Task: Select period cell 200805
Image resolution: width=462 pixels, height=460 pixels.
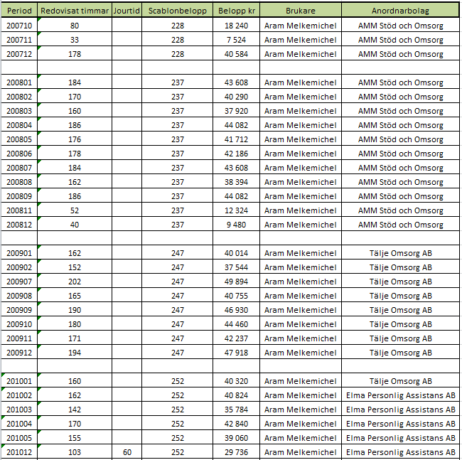Action: tap(19, 139)
